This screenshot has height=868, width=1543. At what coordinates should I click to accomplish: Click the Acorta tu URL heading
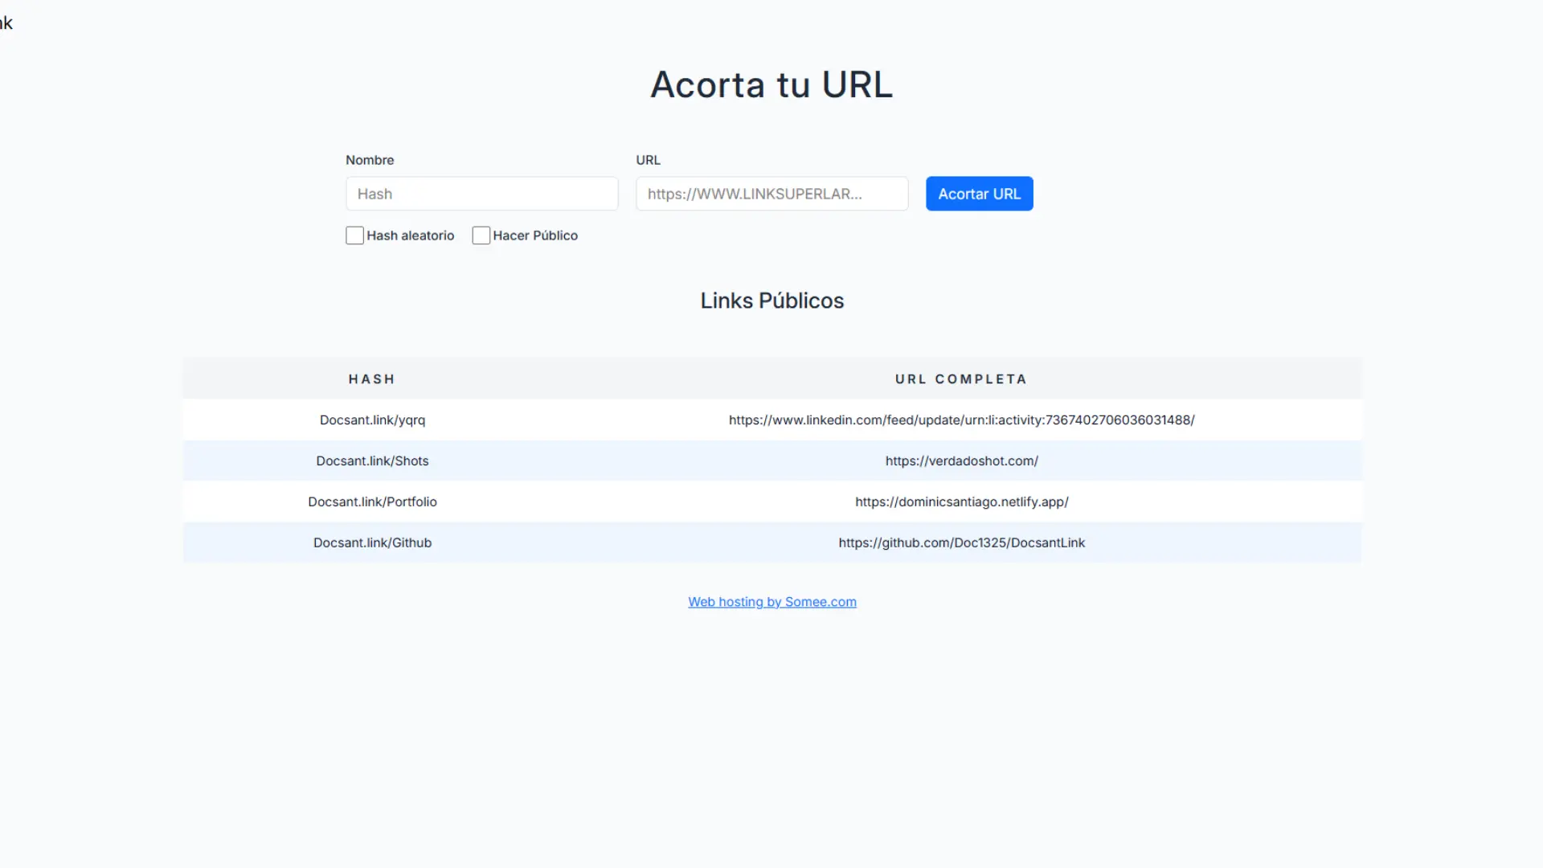pyautogui.click(x=771, y=84)
